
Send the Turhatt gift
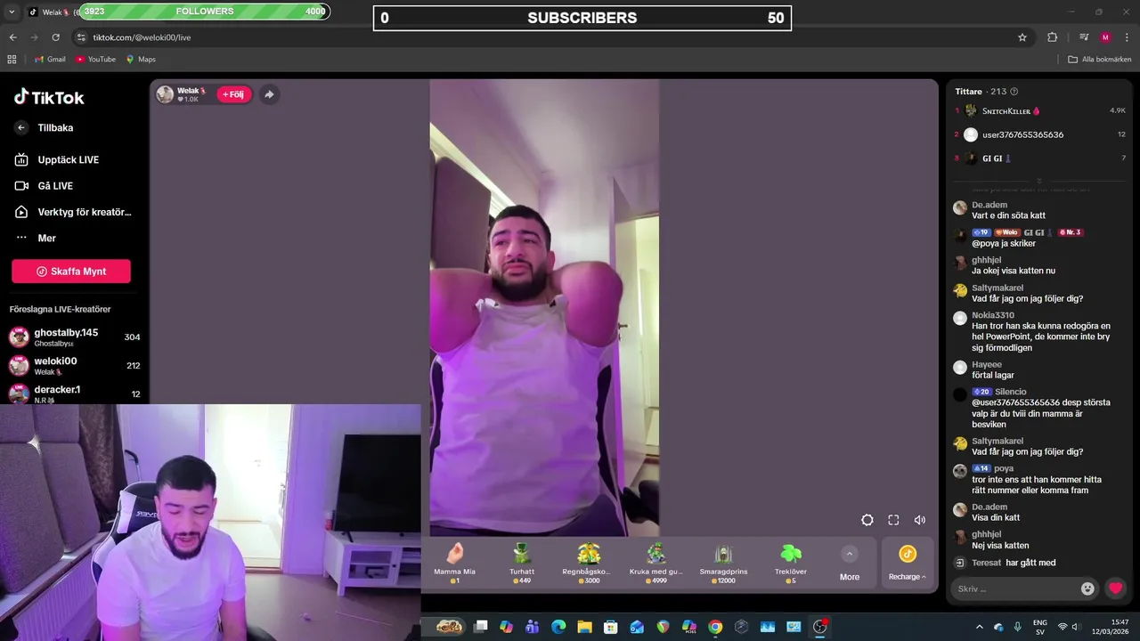coord(522,563)
